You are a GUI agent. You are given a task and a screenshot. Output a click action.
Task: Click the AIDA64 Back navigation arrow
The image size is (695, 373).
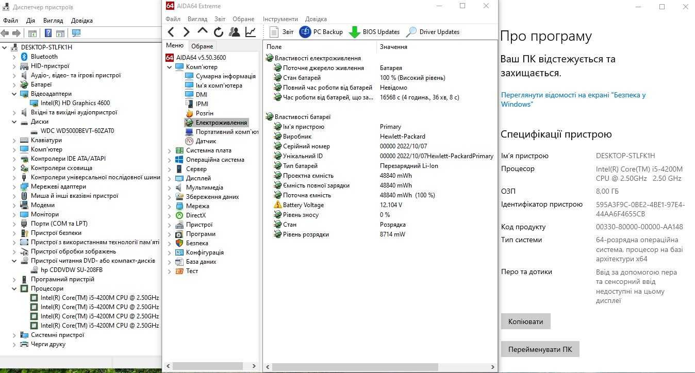pos(171,32)
